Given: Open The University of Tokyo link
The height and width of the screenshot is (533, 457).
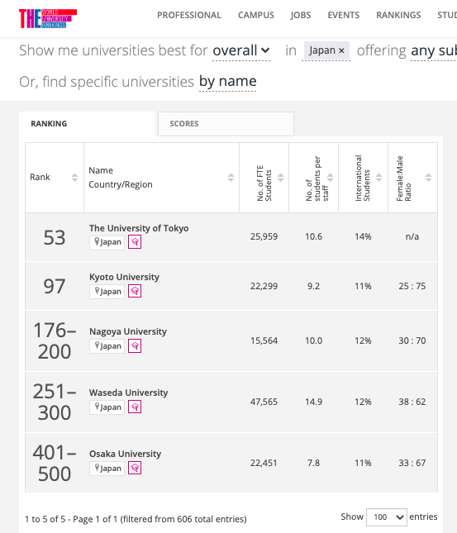Looking at the screenshot, I should pyautogui.click(x=139, y=228).
